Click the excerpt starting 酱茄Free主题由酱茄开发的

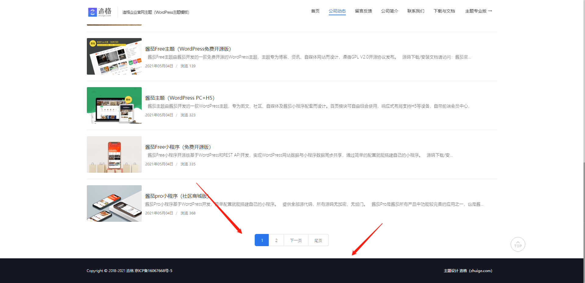(x=309, y=57)
